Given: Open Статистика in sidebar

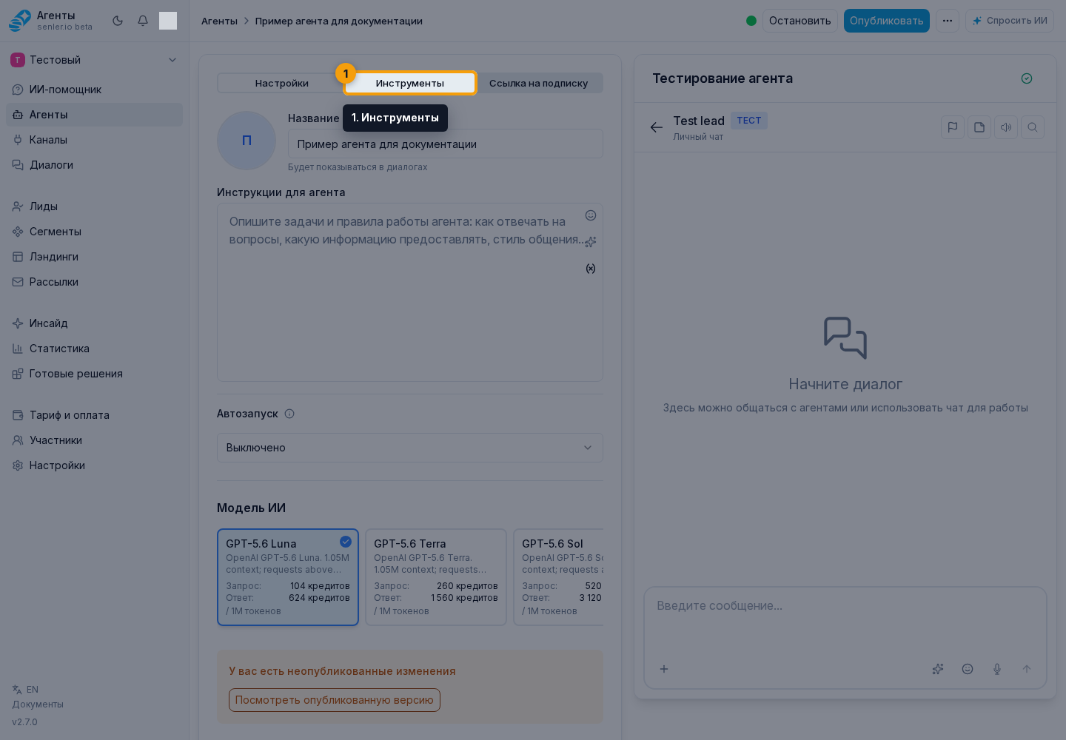Looking at the screenshot, I should 94,349.
